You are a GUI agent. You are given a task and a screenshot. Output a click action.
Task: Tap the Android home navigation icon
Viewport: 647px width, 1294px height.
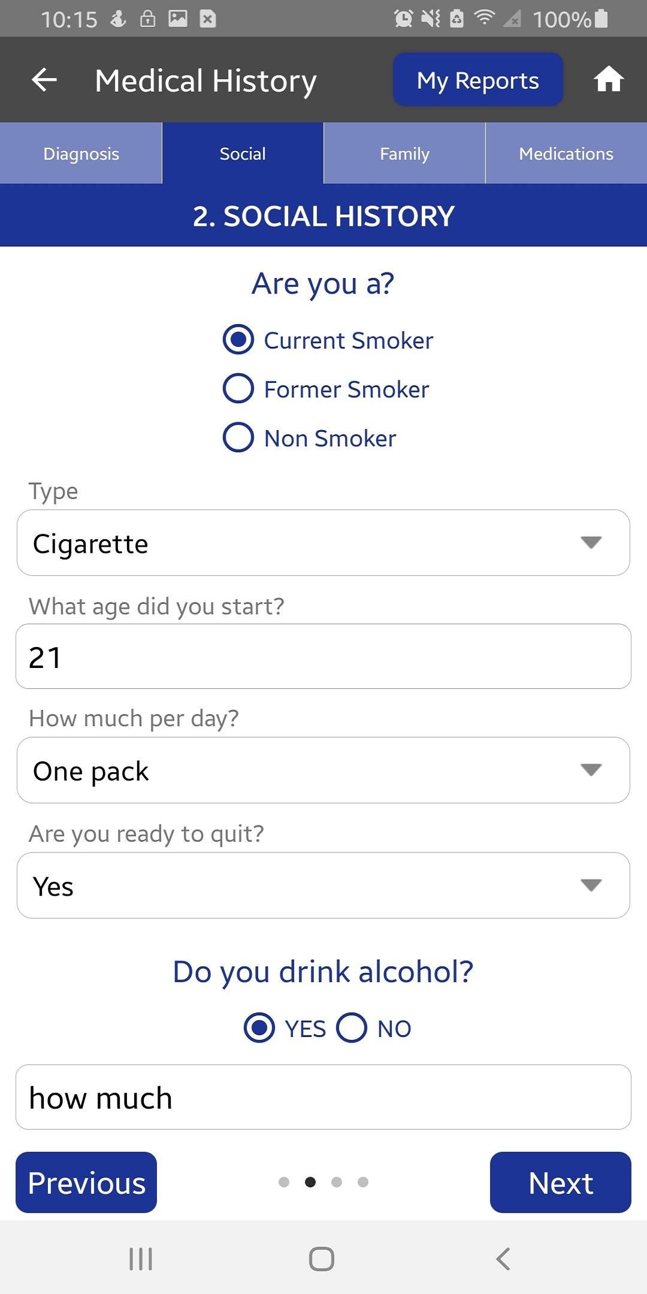tap(322, 1259)
